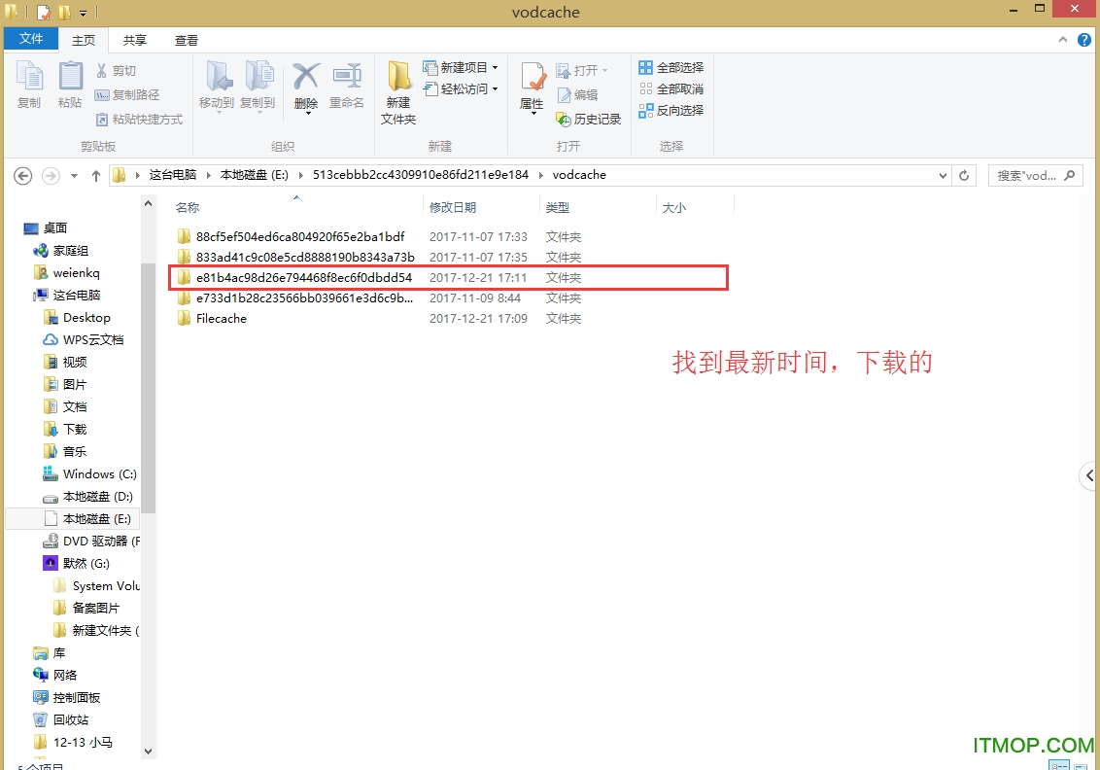Select 桌面 in the navigation pane
1100x770 pixels.
[47, 228]
